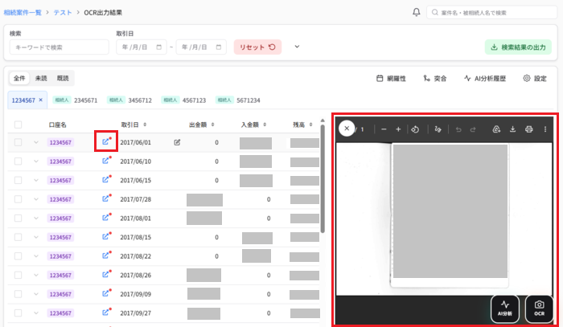This screenshot has height=327, width=563.
Task: Switch to the 未読 filter tab
Action: tap(41, 78)
